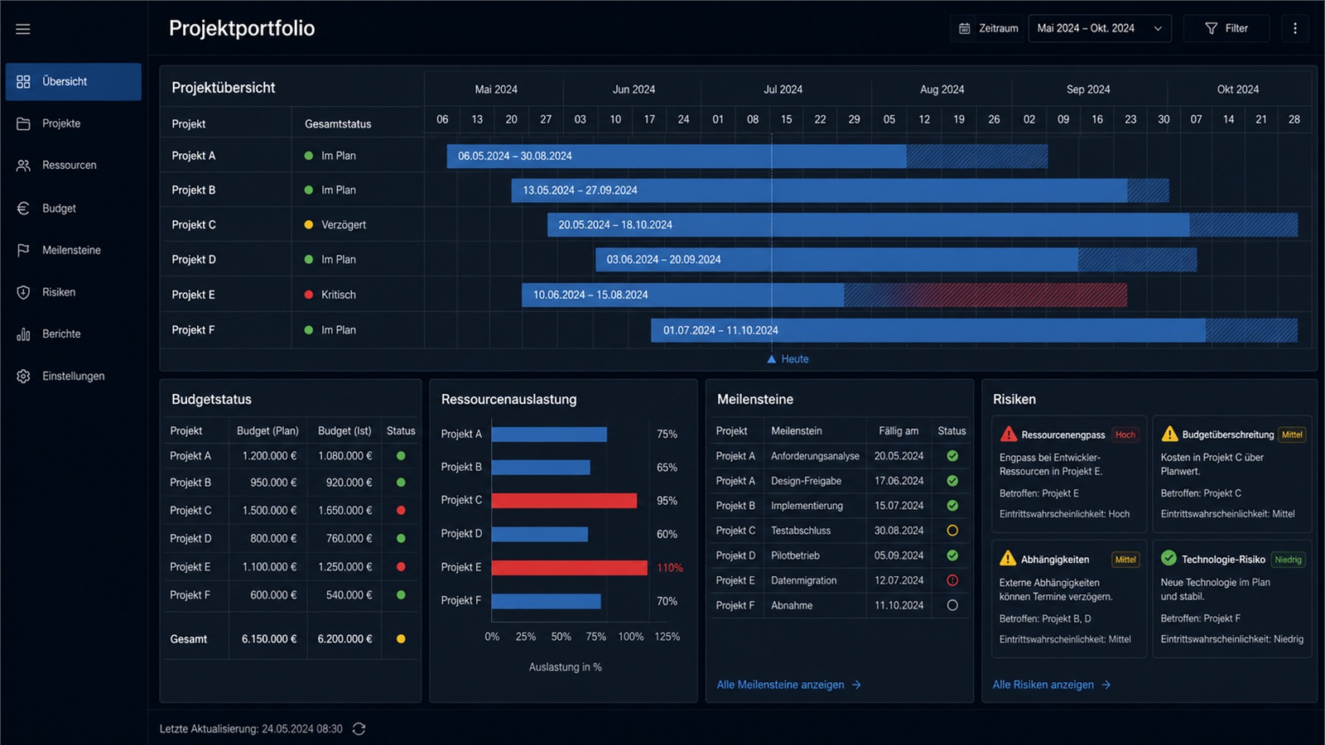
Task: Click the Zeitraum label button
Action: (x=989, y=28)
